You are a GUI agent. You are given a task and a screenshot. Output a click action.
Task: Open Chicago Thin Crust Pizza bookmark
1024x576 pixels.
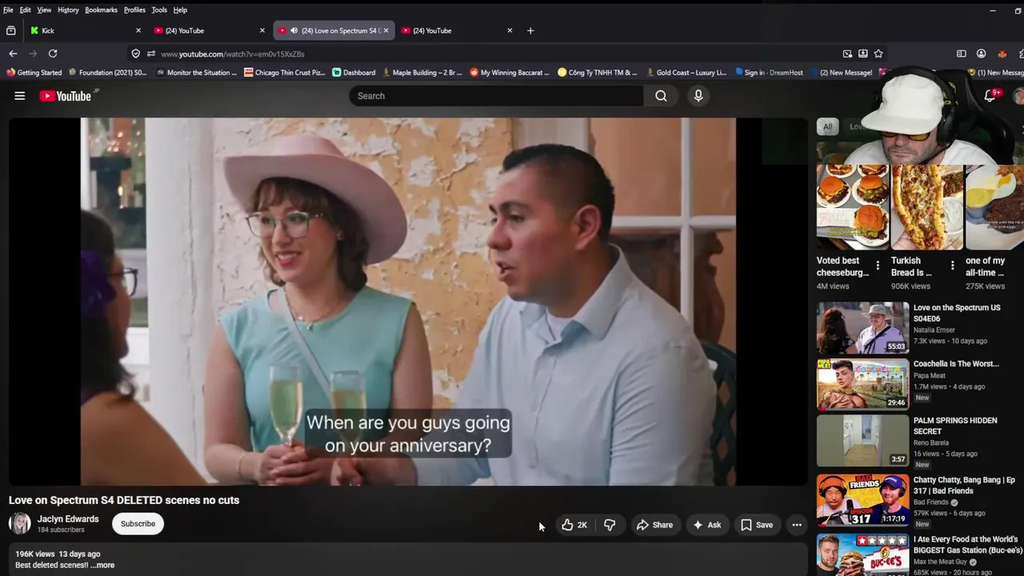pos(285,72)
